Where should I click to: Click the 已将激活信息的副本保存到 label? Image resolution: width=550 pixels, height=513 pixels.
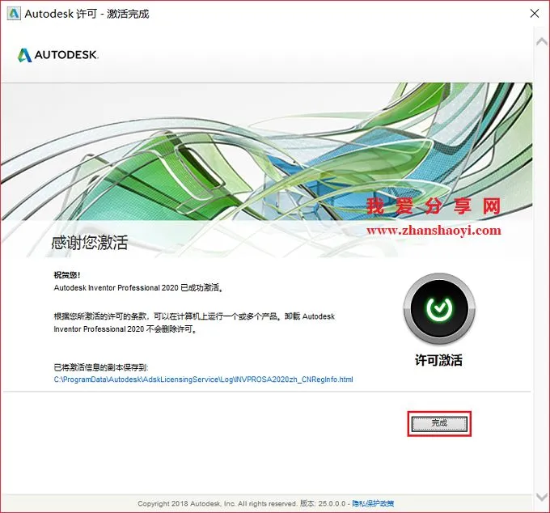coord(101,367)
